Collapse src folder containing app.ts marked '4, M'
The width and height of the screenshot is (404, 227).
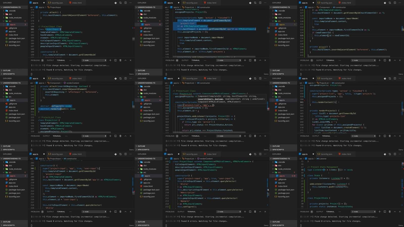point(279,172)
